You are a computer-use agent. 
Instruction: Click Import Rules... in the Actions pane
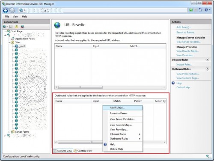(x=184, y=65)
